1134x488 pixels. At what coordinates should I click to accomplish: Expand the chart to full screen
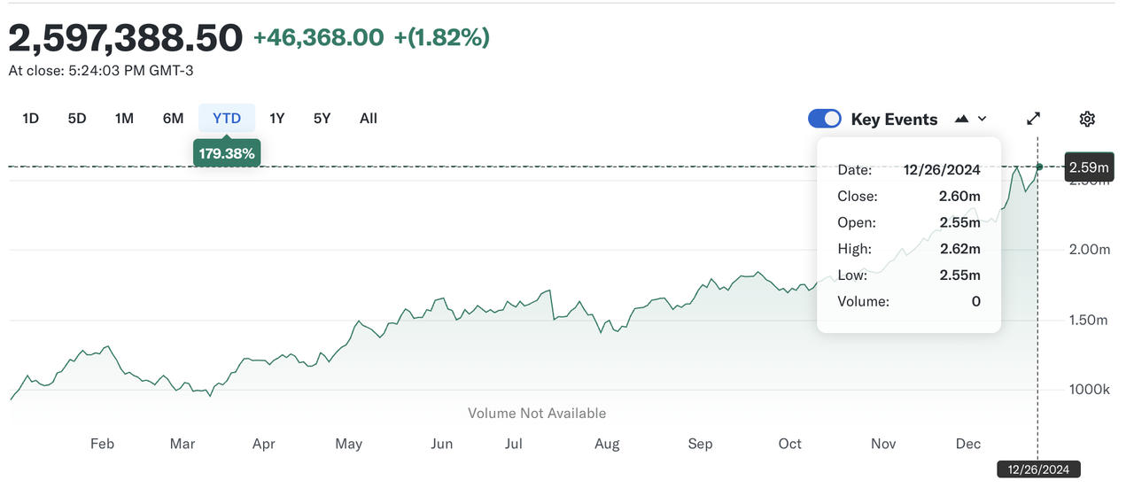click(1033, 119)
